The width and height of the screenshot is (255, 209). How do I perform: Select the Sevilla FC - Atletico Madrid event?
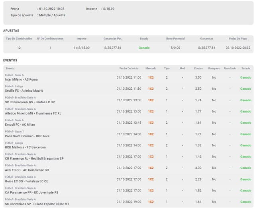[24, 91]
